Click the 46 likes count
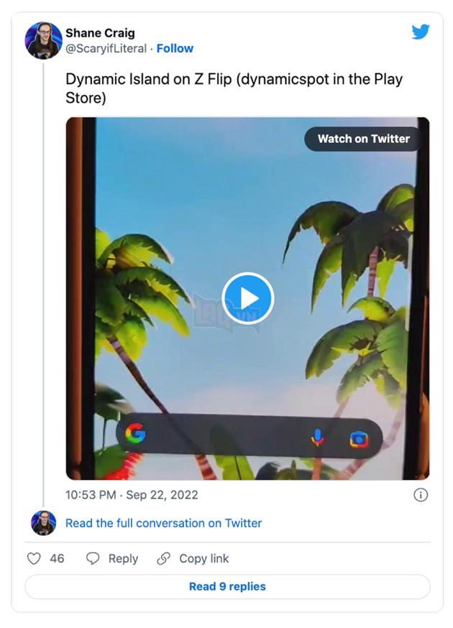Viewport: 453px width, 628px height. pos(57,558)
